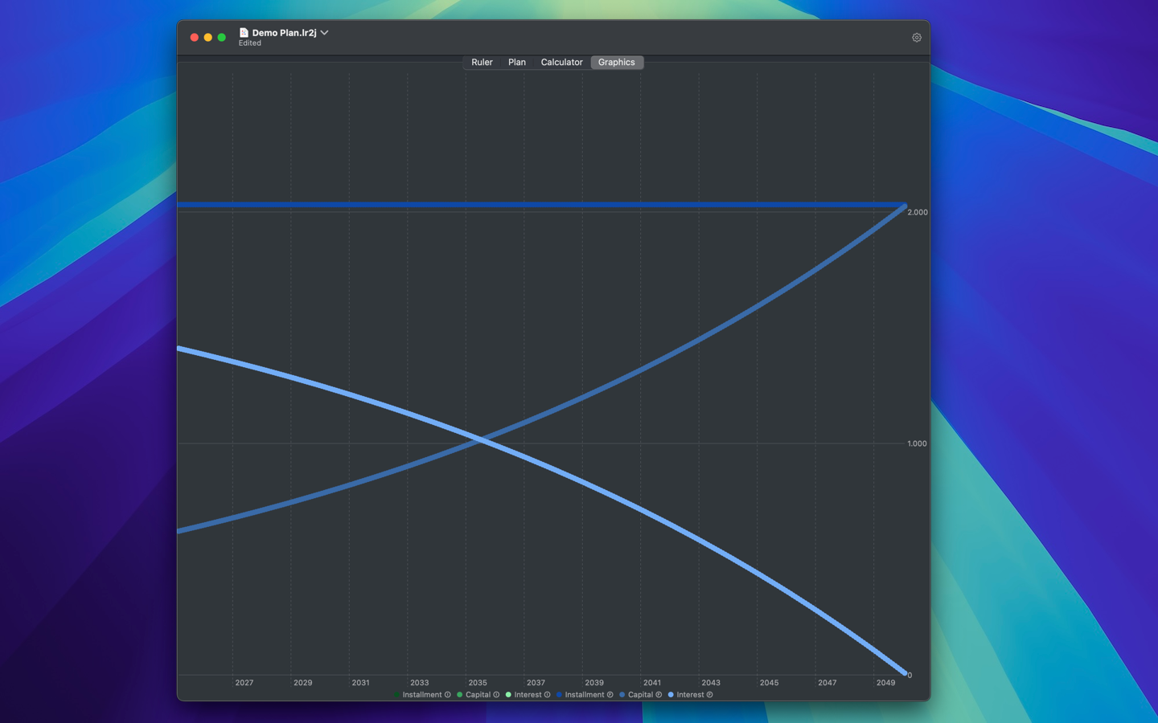Select the Graphics tab
The width and height of the screenshot is (1158, 723).
tap(617, 62)
